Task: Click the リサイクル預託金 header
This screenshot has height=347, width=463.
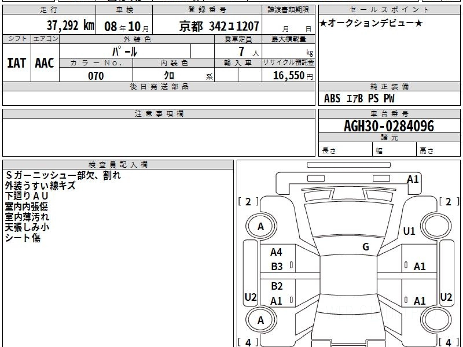Action: coord(289,63)
